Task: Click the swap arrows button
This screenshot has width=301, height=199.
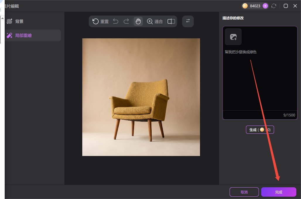Action: [x=188, y=21]
